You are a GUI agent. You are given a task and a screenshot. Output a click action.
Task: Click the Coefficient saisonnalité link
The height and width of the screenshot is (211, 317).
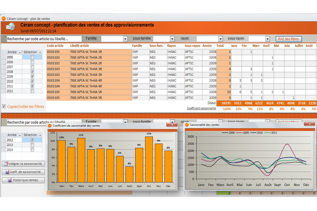coord(201,108)
